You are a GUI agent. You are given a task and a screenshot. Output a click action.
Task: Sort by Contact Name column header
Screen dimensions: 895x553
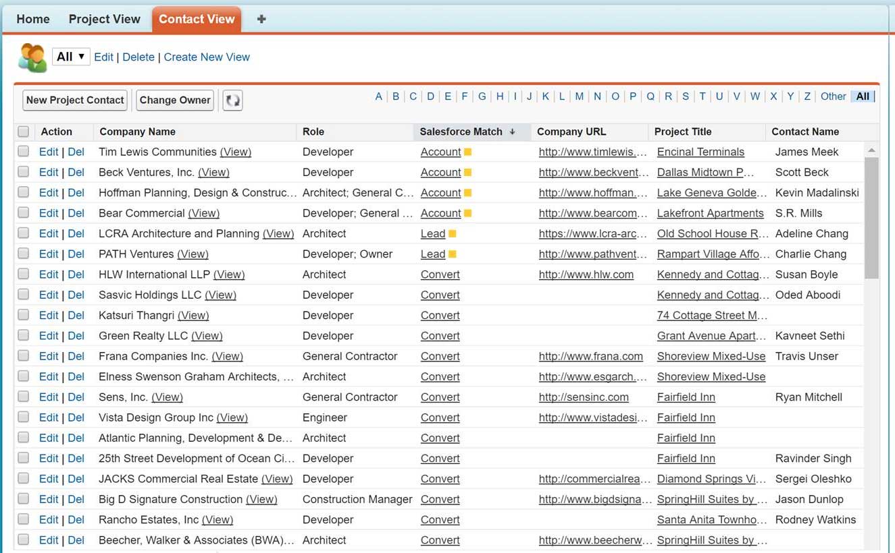[x=805, y=132]
